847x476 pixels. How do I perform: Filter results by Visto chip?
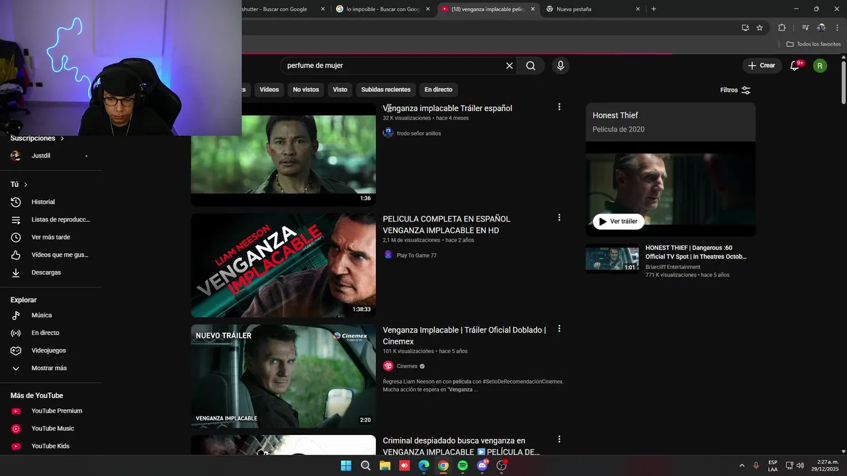click(x=340, y=89)
